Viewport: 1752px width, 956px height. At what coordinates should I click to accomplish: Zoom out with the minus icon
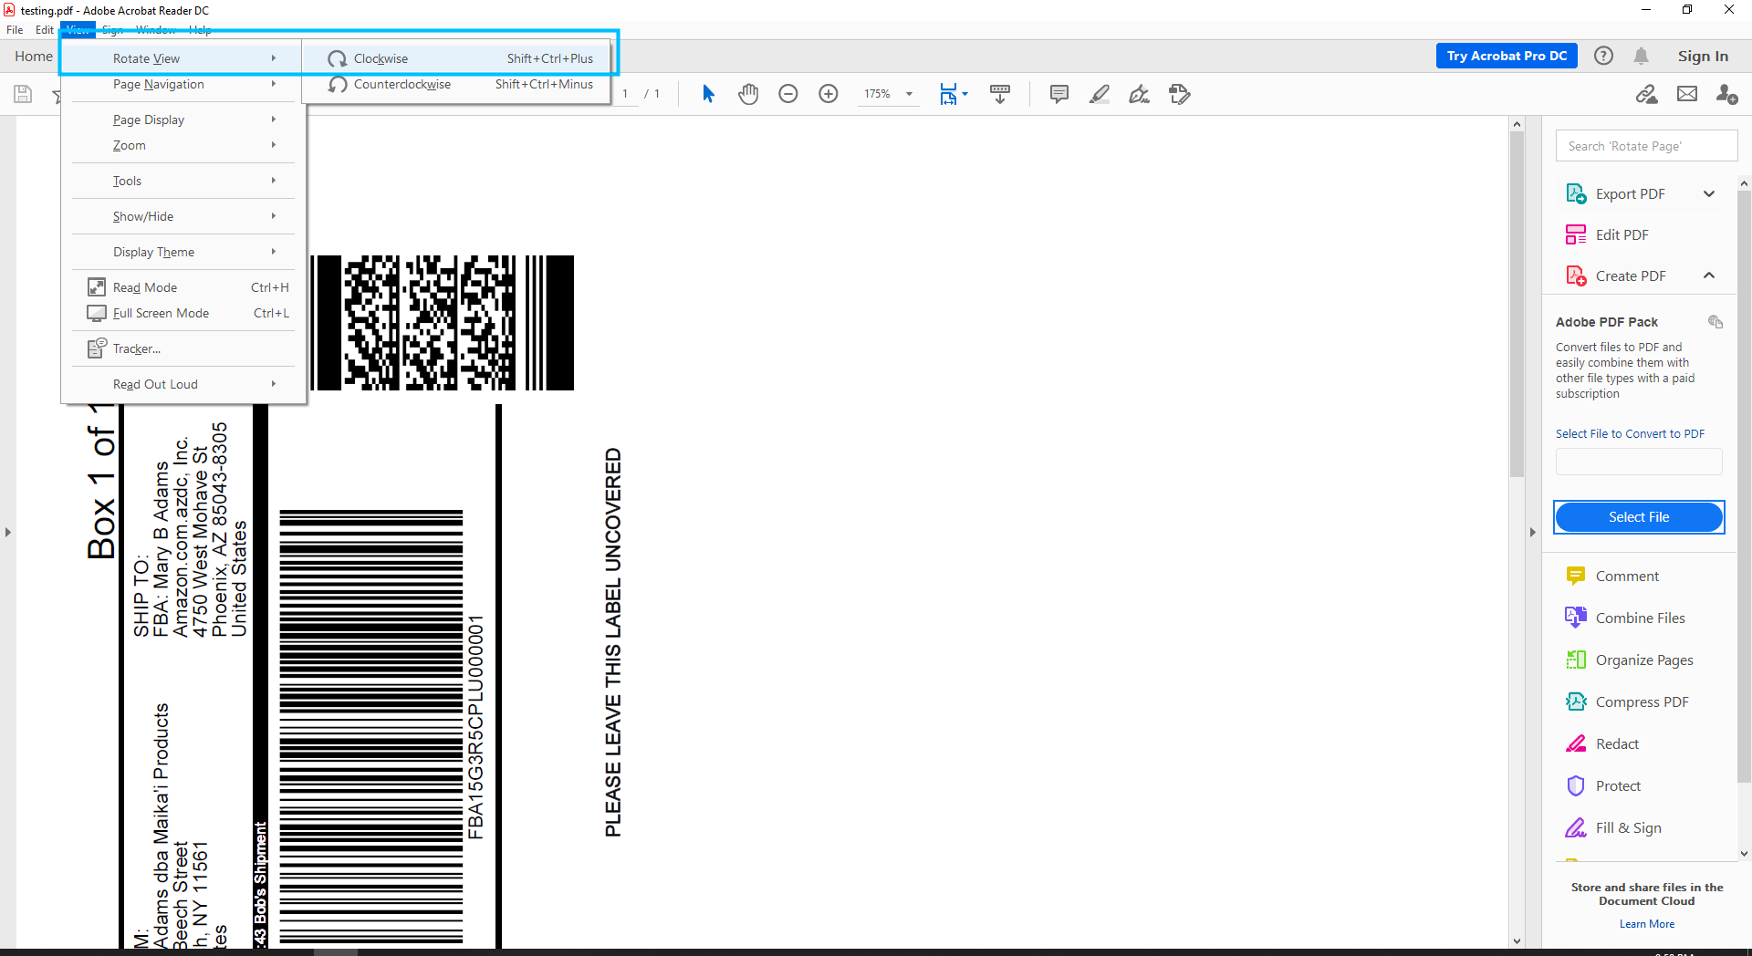pyautogui.click(x=788, y=94)
